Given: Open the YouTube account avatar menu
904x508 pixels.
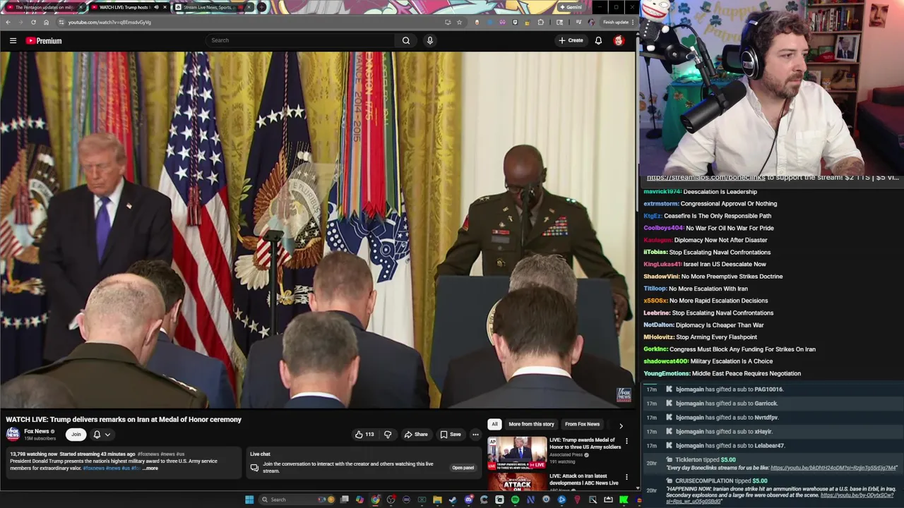Looking at the screenshot, I should point(619,40).
